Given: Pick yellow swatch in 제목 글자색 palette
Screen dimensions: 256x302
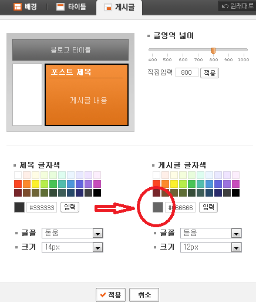Looking at the screenshot, I should [x=36, y=184].
